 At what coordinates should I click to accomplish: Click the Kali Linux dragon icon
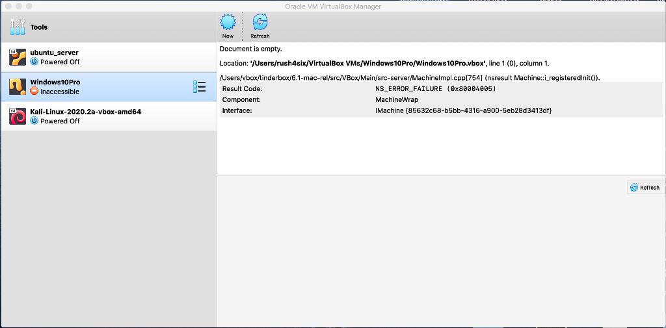tap(18, 116)
